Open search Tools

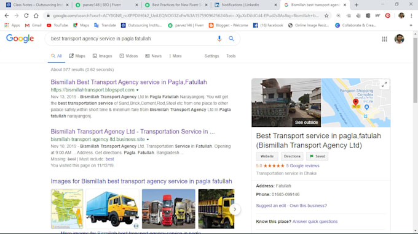[x=231, y=56]
